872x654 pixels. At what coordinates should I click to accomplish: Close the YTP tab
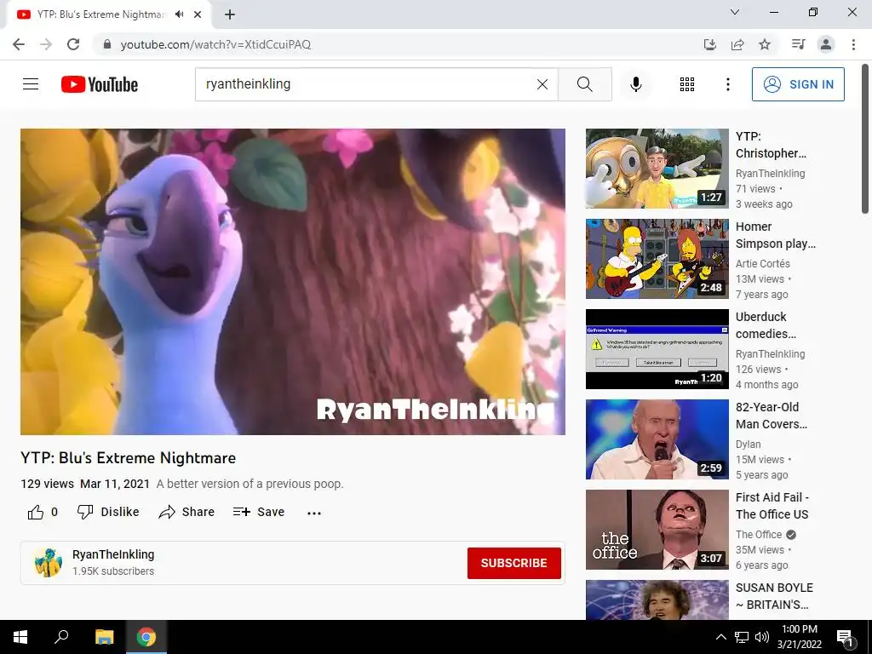198,14
